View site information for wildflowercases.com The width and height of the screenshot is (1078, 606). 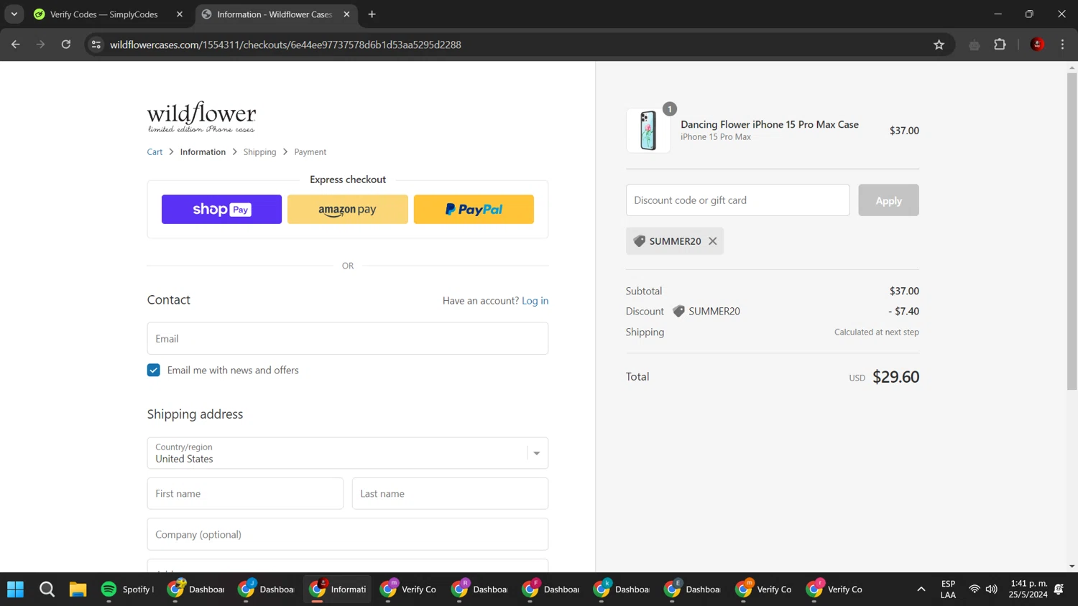96,45
